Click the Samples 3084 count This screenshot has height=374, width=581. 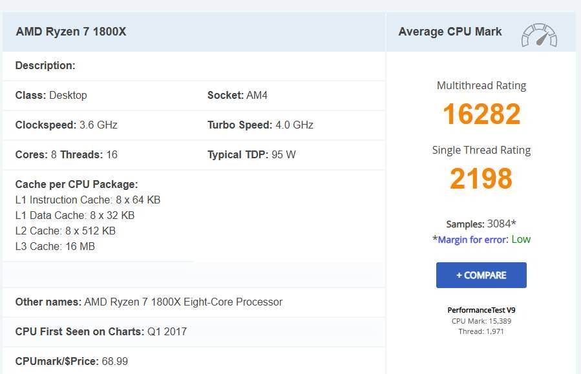(x=481, y=224)
